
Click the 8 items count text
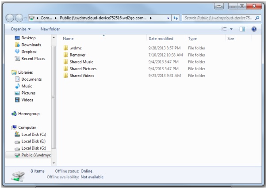38,171
